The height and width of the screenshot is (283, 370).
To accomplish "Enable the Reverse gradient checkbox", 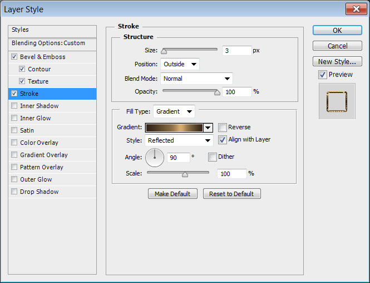I will (x=223, y=128).
